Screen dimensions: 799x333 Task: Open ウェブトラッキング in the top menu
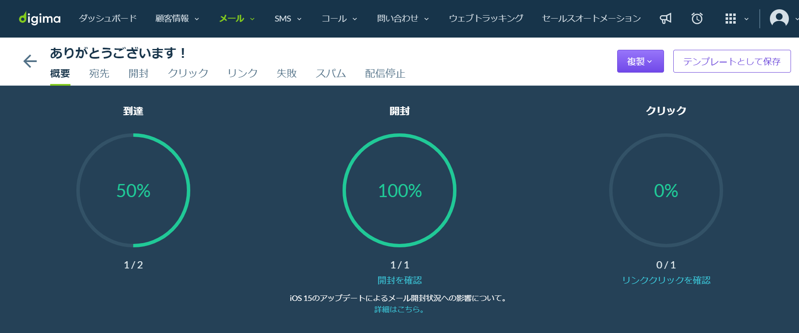(486, 18)
